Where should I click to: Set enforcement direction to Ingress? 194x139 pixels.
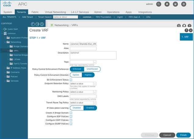(88, 75)
